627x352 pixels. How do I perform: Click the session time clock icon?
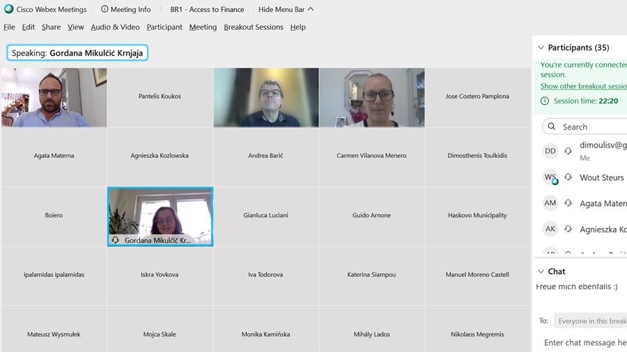pos(545,101)
